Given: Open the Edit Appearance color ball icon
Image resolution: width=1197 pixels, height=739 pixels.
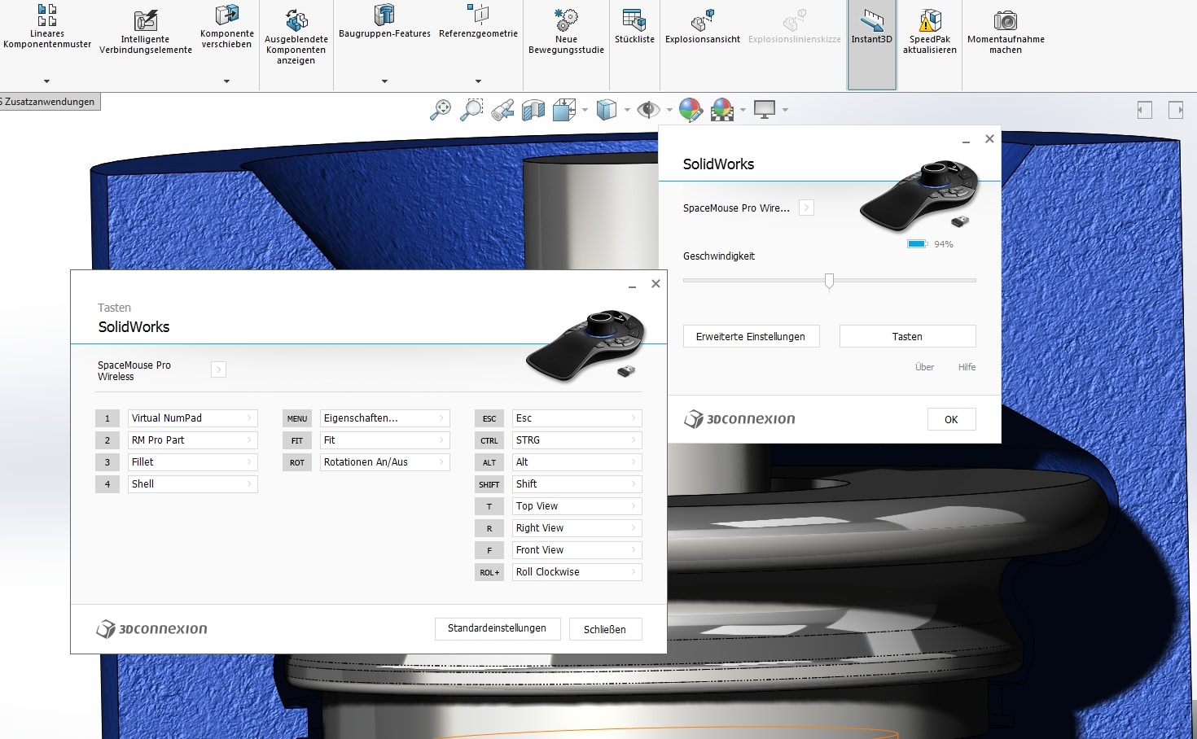Looking at the screenshot, I should coord(691,110).
